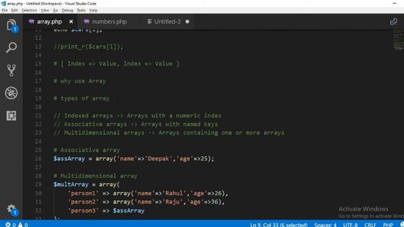Click $assArray reference on line 32
Viewport: 404px width, 227px height.
point(129,211)
